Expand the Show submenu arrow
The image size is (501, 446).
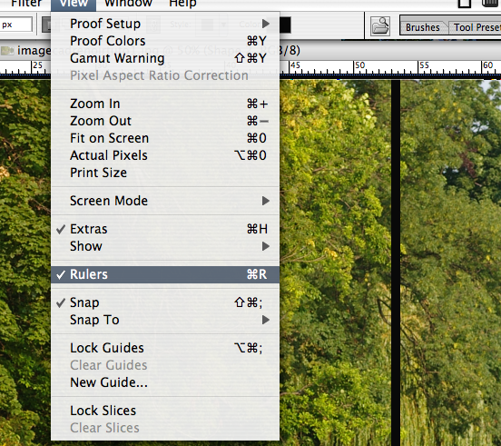pyautogui.click(x=266, y=246)
